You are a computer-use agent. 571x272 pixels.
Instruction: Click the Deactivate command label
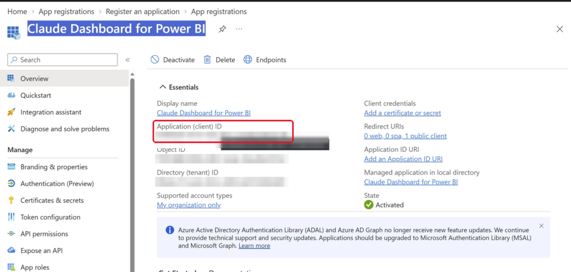pyautogui.click(x=179, y=60)
